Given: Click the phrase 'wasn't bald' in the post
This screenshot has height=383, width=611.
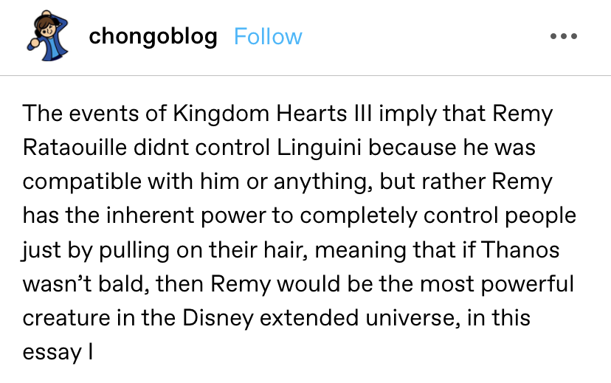Looking at the screenshot, I should pyautogui.click(x=86, y=284).
